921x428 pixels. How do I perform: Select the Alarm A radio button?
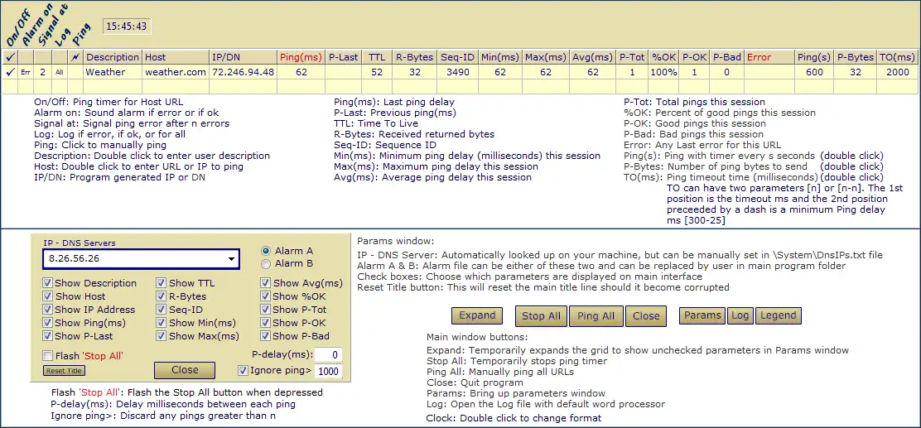265,251
